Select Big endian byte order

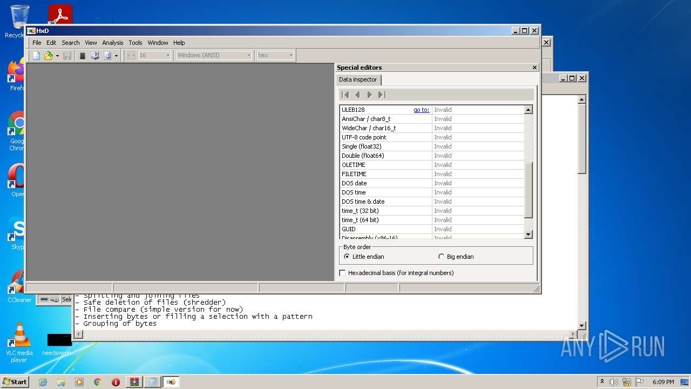(442, 257)
